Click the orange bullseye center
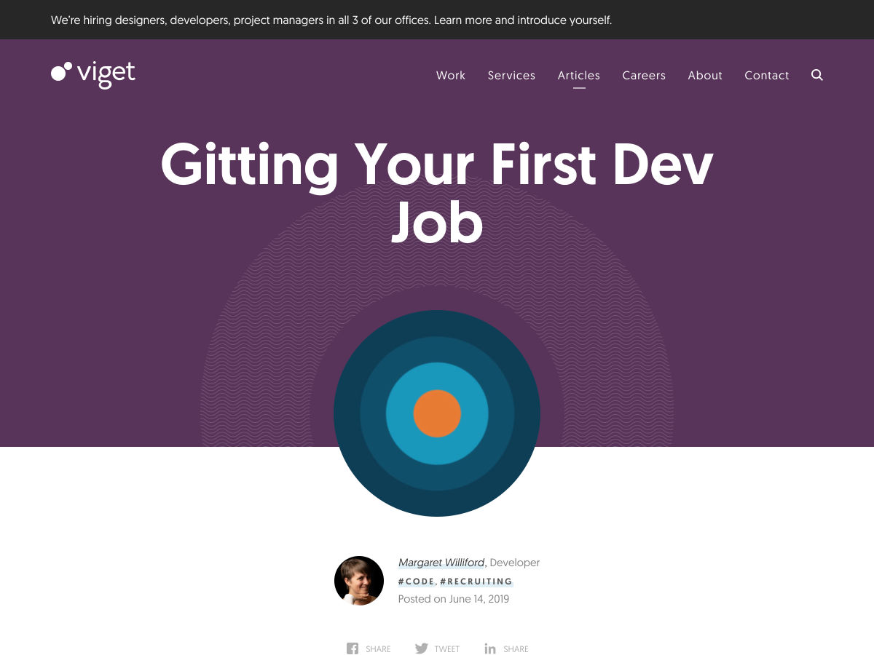This screenshot has height=655, width=874. tap(437, 413)
